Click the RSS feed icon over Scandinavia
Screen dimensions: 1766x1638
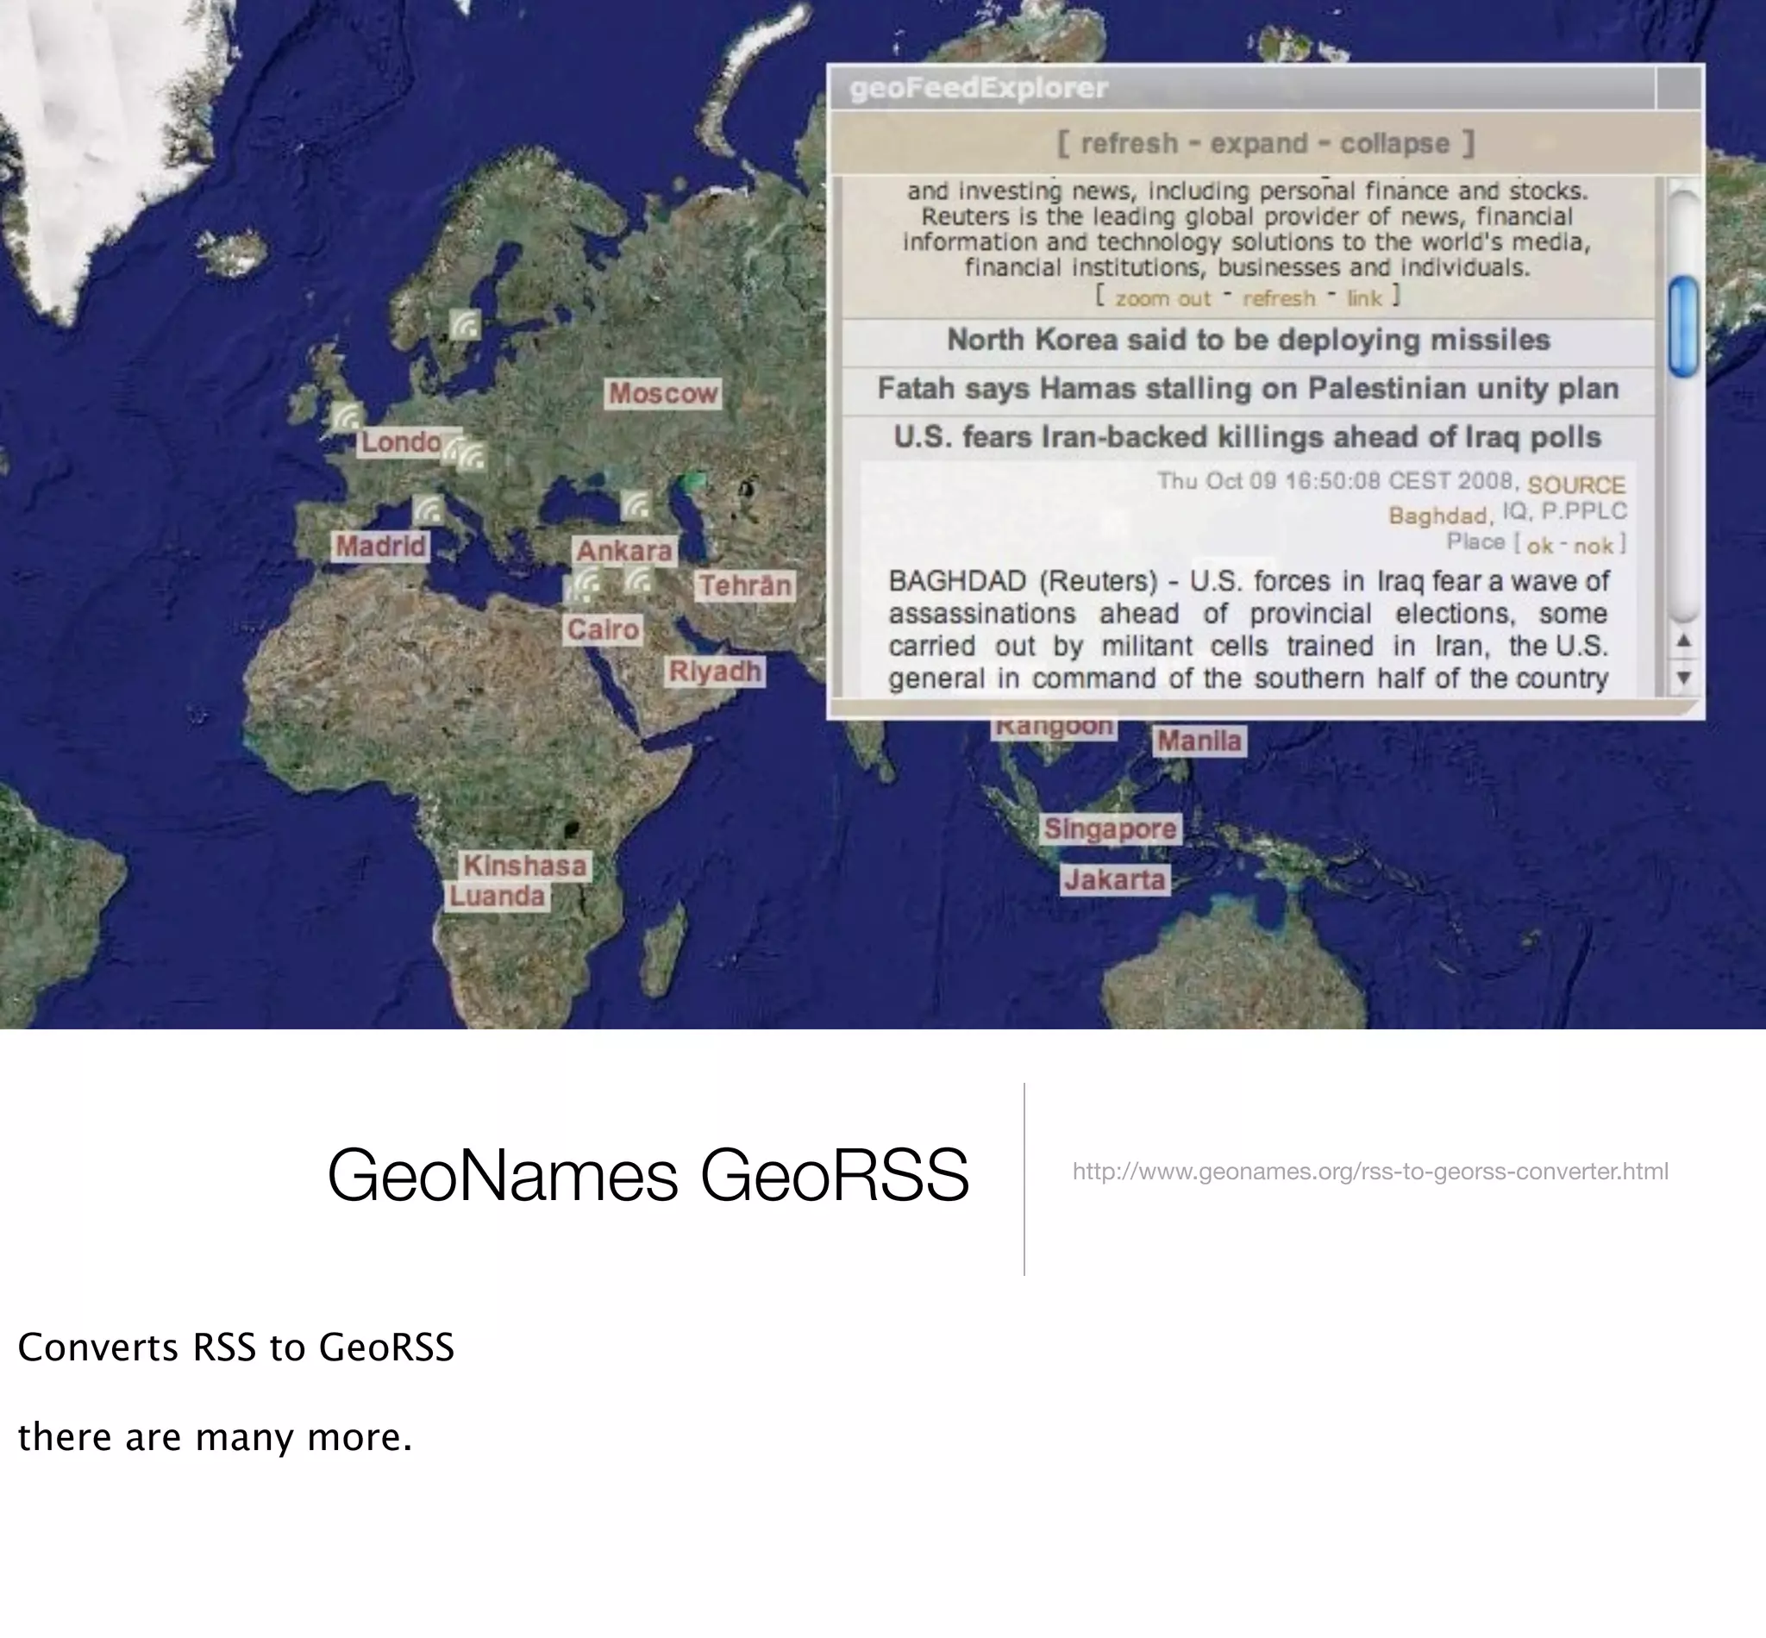point(465,324)
